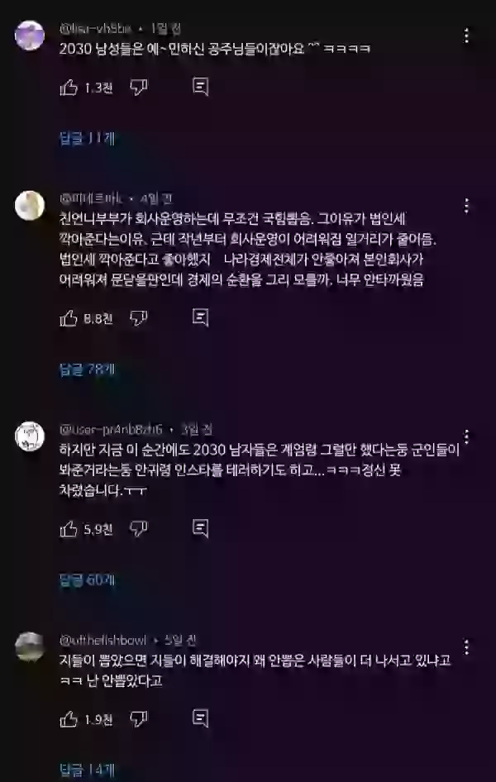Open @offthefishbowl user profile link

(103, 640)
